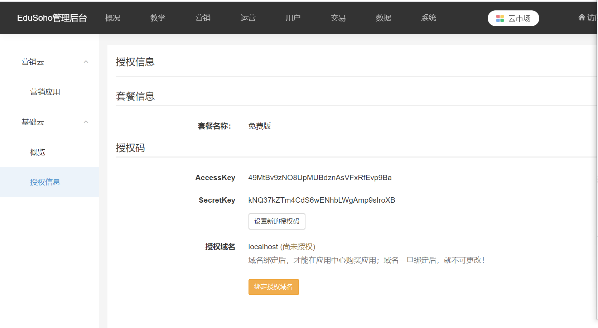
Task: Click the 域名绑定后 hint text
Action: 366,260
